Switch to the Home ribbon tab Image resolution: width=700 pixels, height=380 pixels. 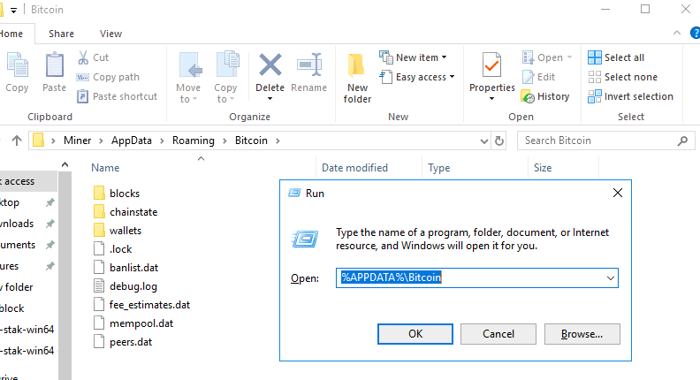(11, 34)
